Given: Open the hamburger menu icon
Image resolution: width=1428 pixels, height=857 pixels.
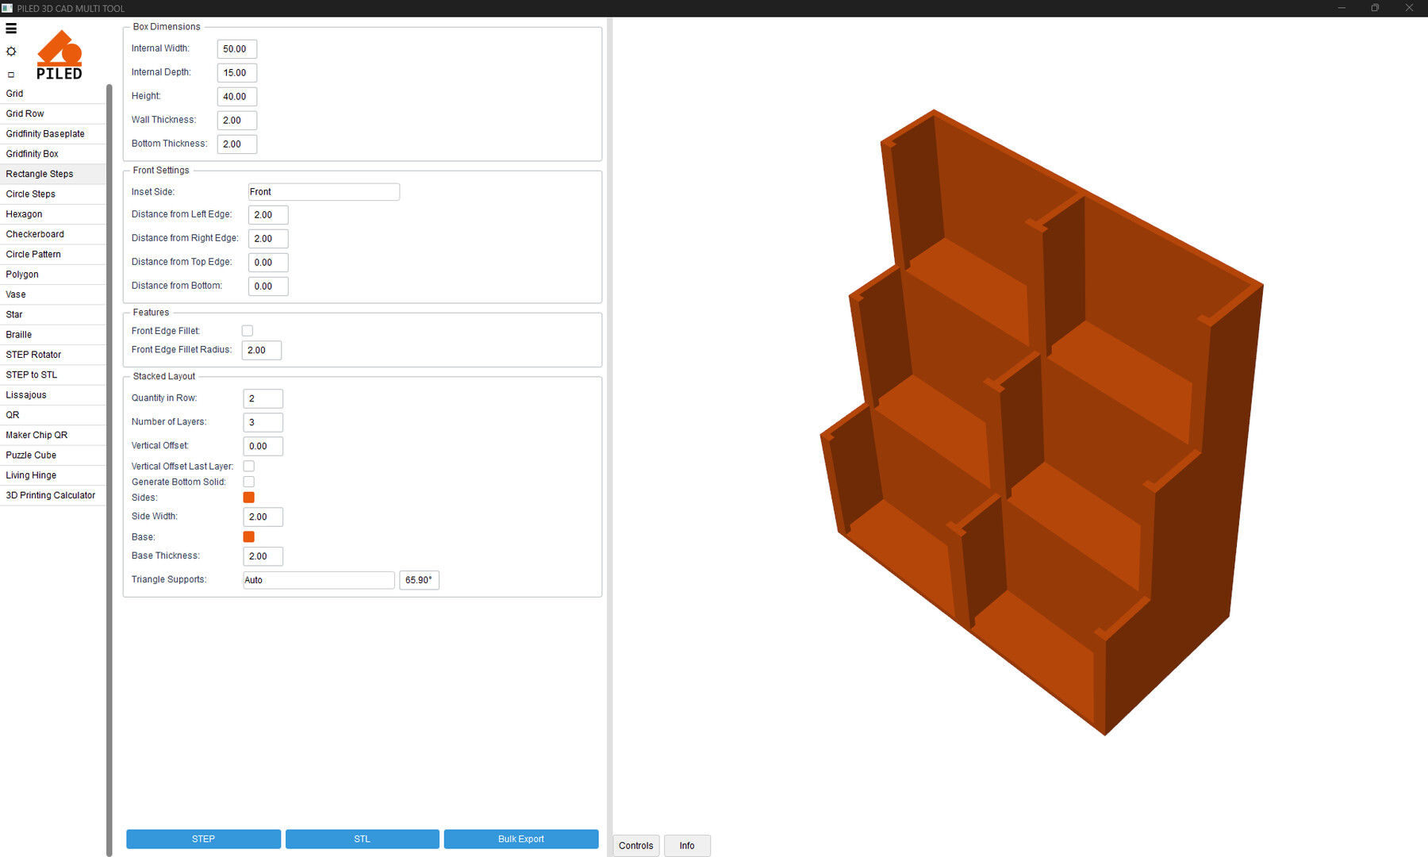Looking at the screenshot, I should click(11, 29).
